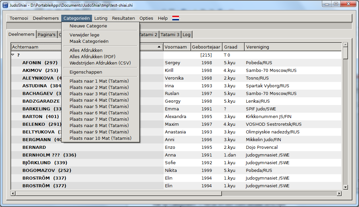The width and height of the screenshot is (359, 207).
Task: Select 'Plaats naar 3 Mat (Tatamis)'
Action: tap(99, 94)
